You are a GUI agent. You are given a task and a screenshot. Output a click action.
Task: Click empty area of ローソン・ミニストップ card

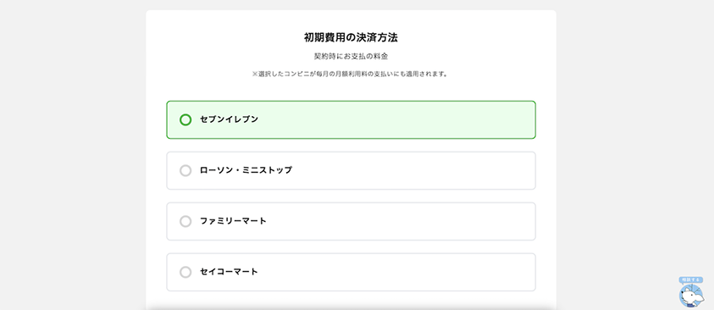(x=410, y=171)
